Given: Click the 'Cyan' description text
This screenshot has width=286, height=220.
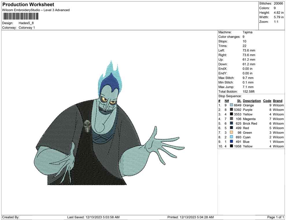Looking at the screenshot, I should pyautogui.click(x=247, y=137).
